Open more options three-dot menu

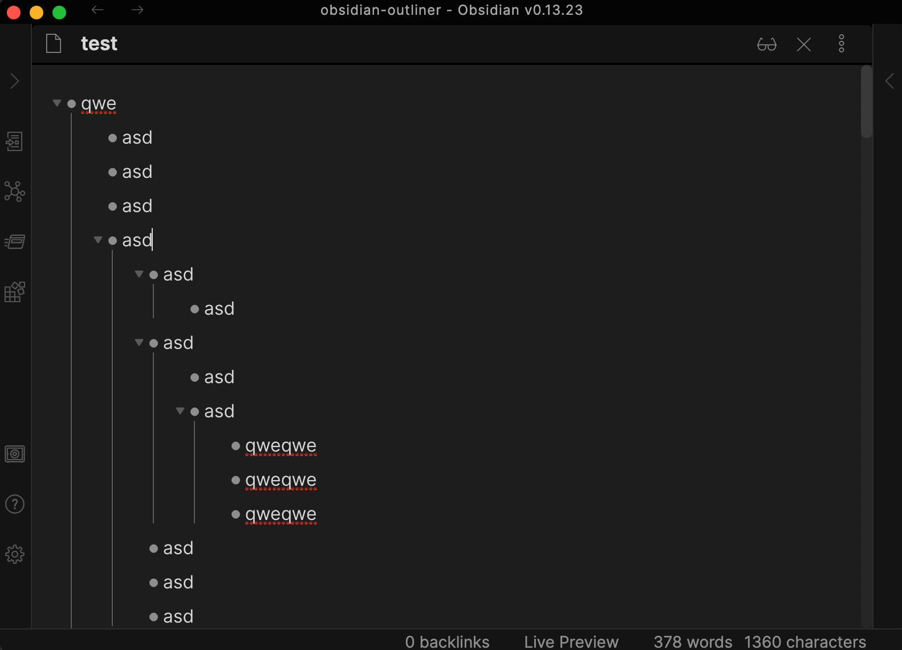pos(842,44)
